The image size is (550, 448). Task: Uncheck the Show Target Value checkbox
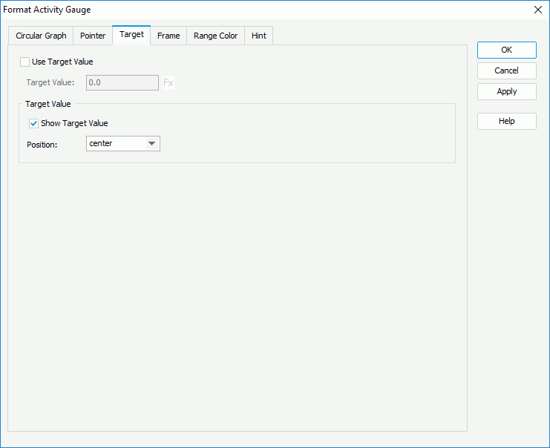[34, 123]
